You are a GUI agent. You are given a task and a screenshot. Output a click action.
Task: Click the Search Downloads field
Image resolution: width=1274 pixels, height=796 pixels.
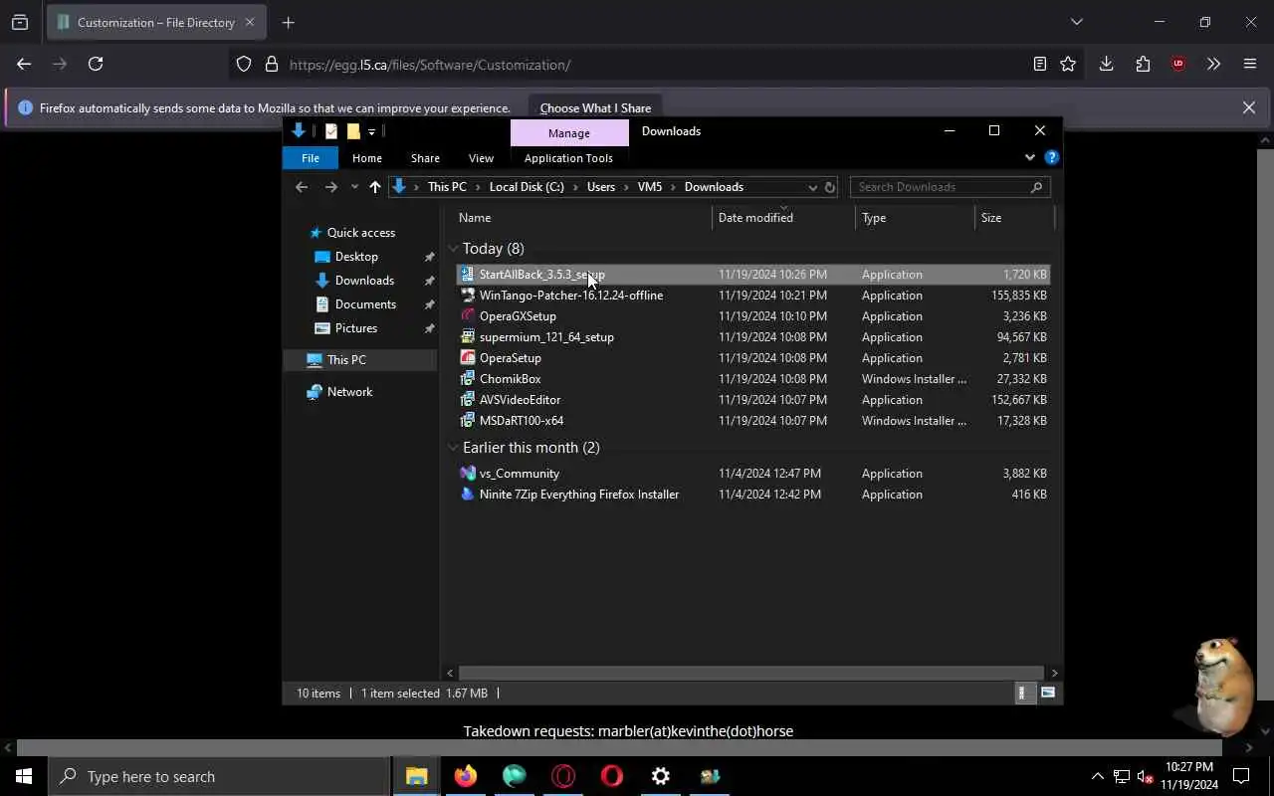pos(950,187)
